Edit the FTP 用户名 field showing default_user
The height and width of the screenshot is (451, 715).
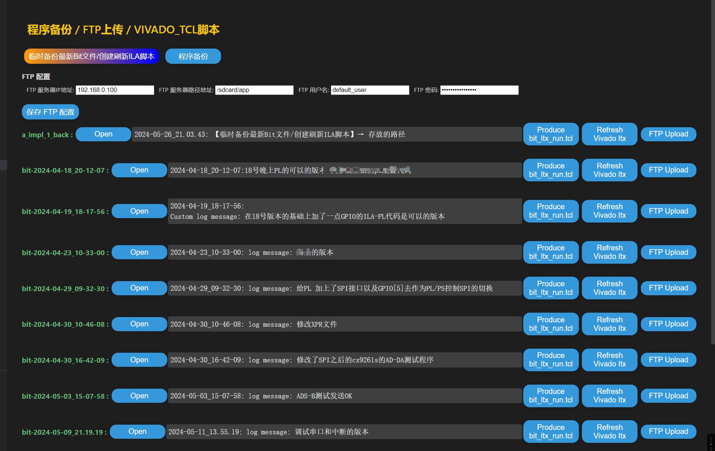point(369,90)
